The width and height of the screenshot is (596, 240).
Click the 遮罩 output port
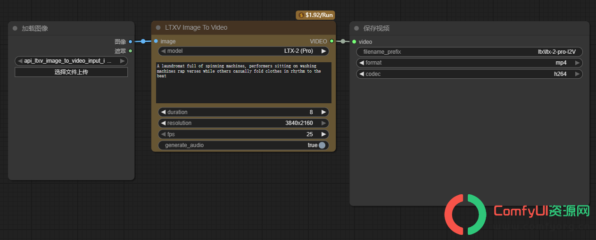tap(131, 51)
